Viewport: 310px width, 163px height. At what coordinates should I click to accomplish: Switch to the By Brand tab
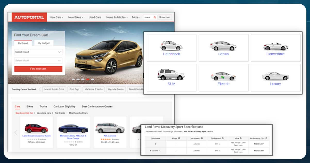click(23, 43)
